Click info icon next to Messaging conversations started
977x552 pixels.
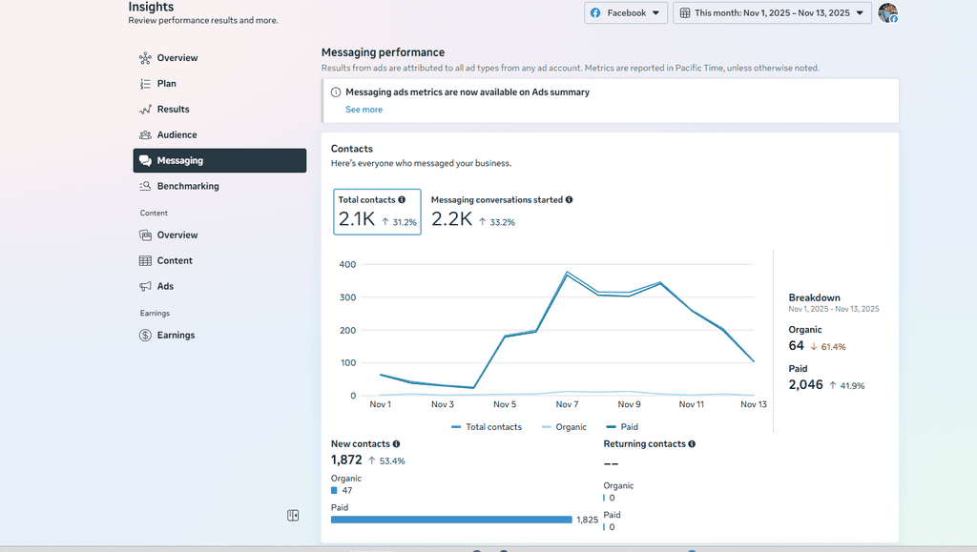coord(570,200)
